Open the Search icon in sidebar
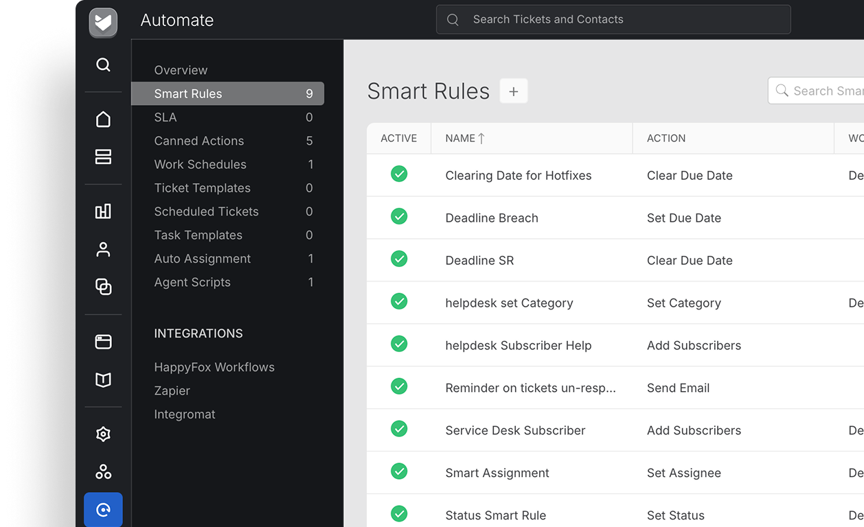This screenshot has width=864, height=527. [x=103, y=65]
